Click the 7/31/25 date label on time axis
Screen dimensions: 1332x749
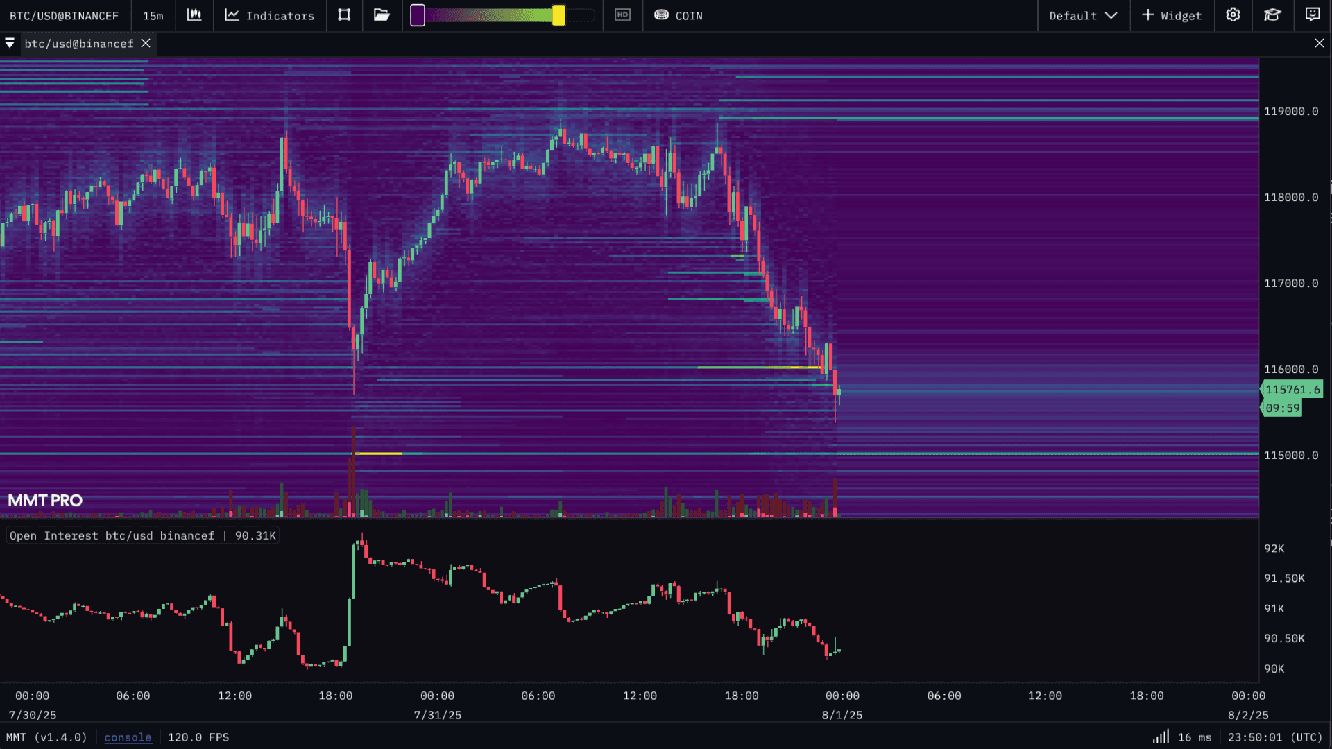point(438,715)
